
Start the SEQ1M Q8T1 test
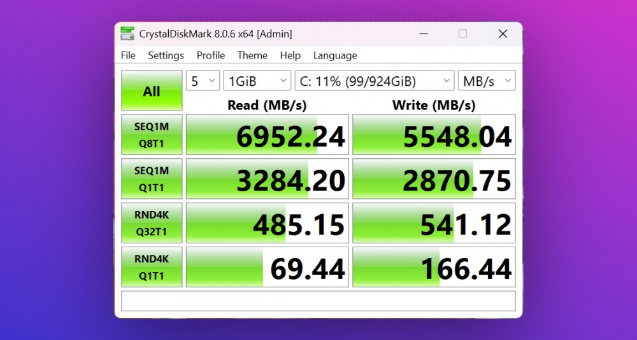click(x=152, y=135)
